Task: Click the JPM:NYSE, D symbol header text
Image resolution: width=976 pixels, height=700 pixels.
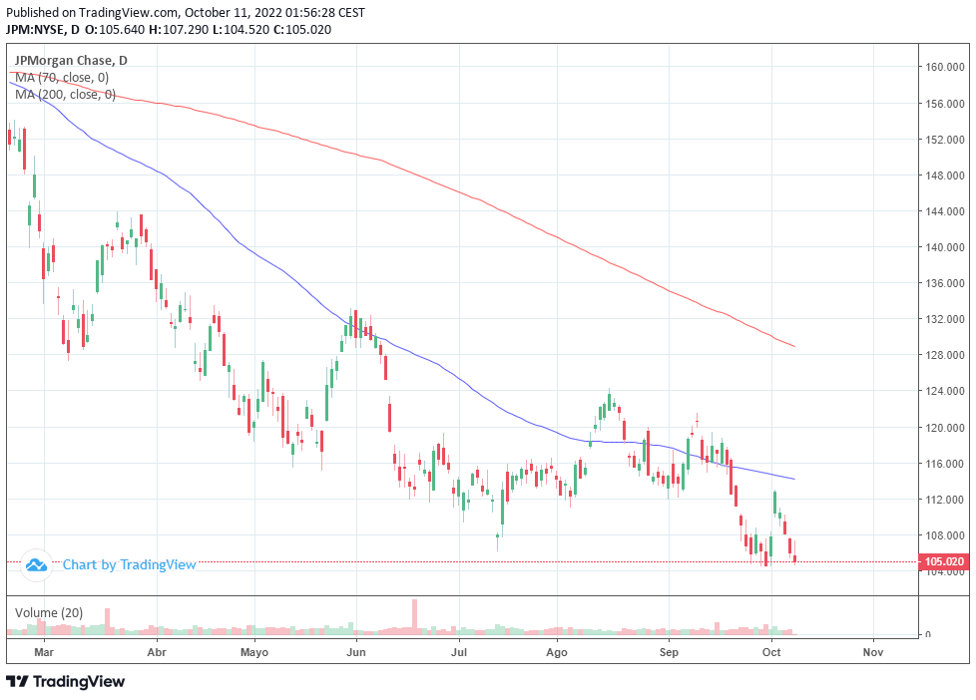Action: pyautogui.click(x=43, y=29)
